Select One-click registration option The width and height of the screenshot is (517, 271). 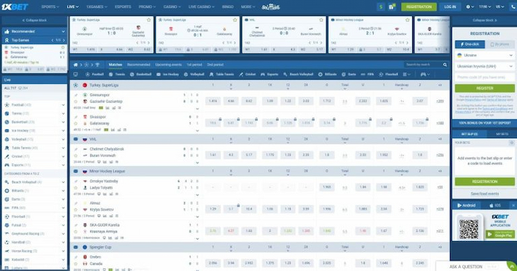coord(470,44)
